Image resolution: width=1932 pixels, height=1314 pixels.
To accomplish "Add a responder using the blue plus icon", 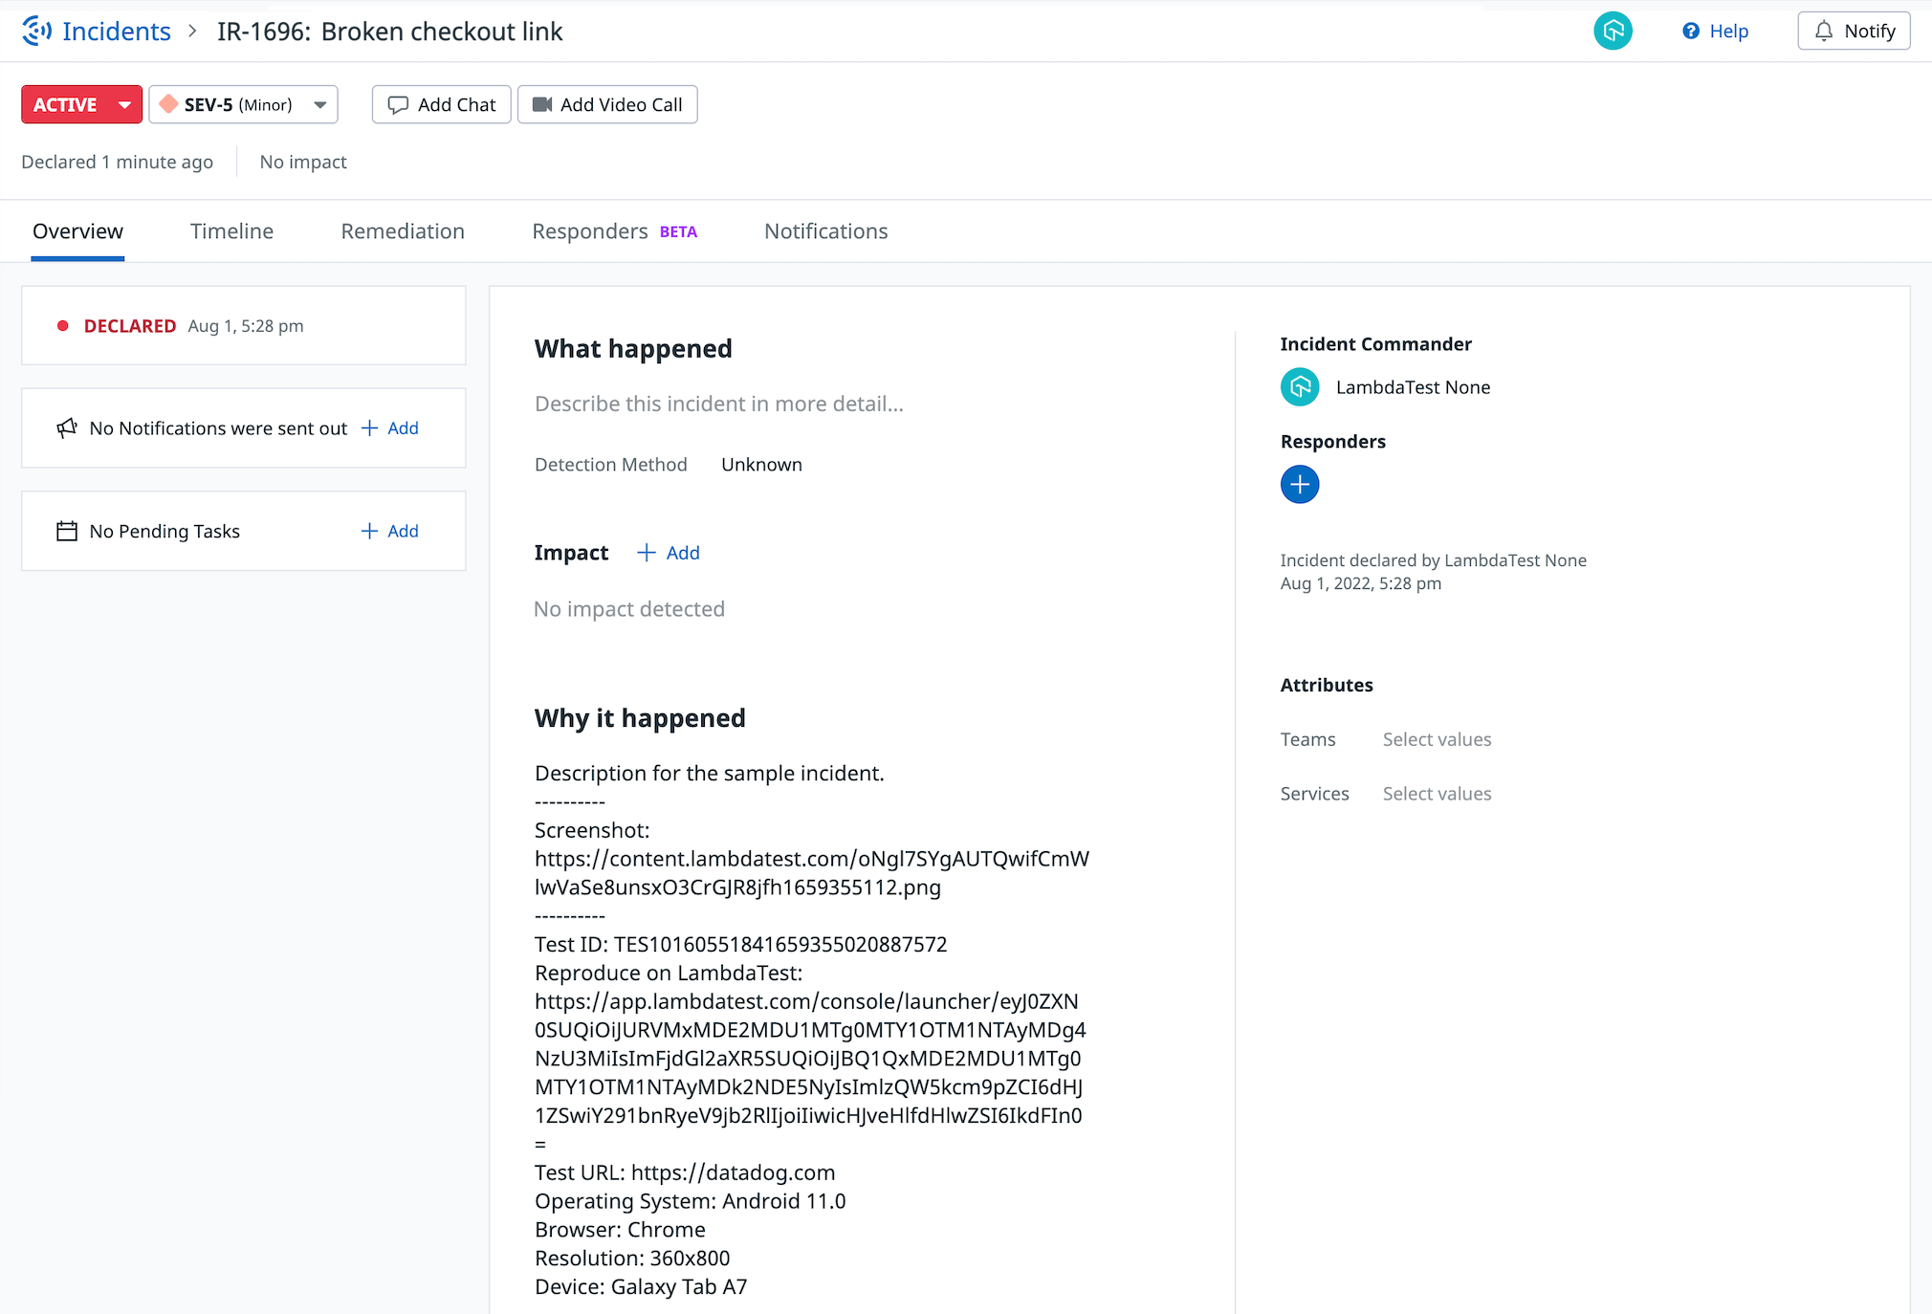I will tap(1299, 484).
